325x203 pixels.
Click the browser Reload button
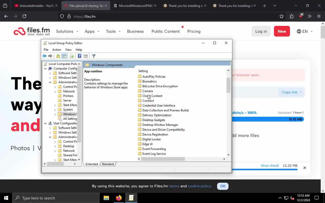(24, 16)
